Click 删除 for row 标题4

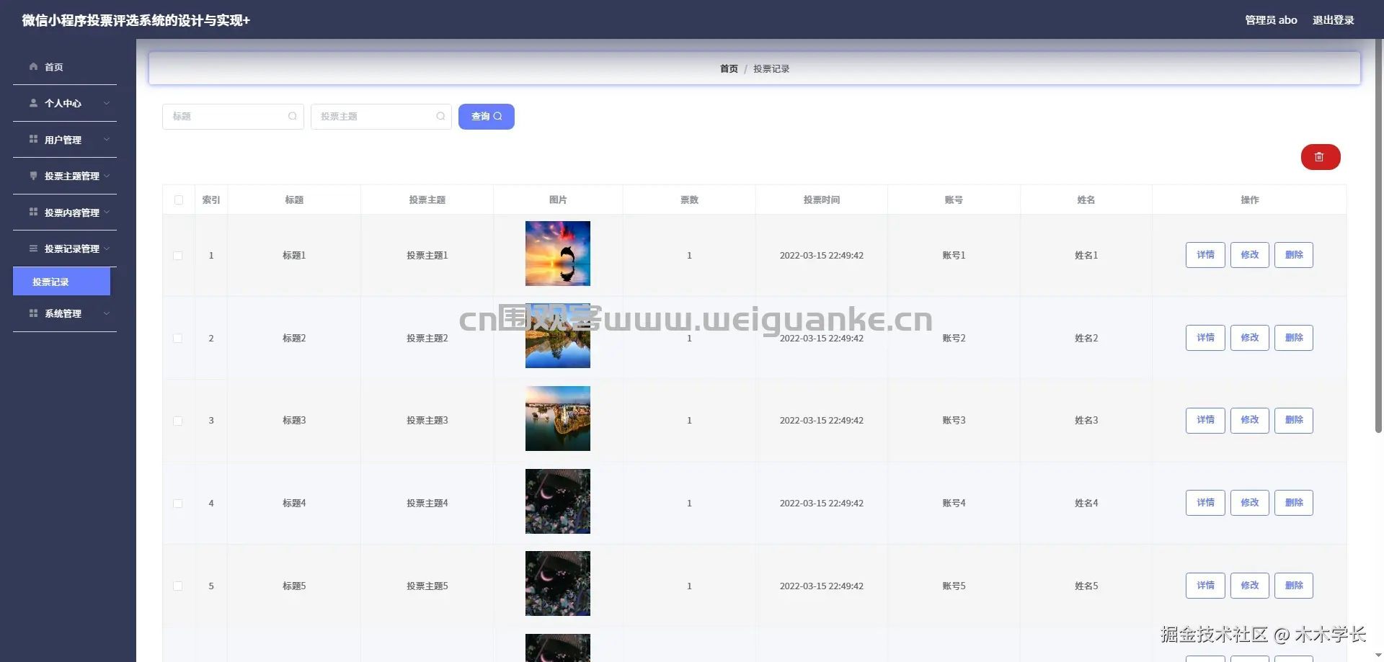pyautogui.click(x=1294, y=503)
